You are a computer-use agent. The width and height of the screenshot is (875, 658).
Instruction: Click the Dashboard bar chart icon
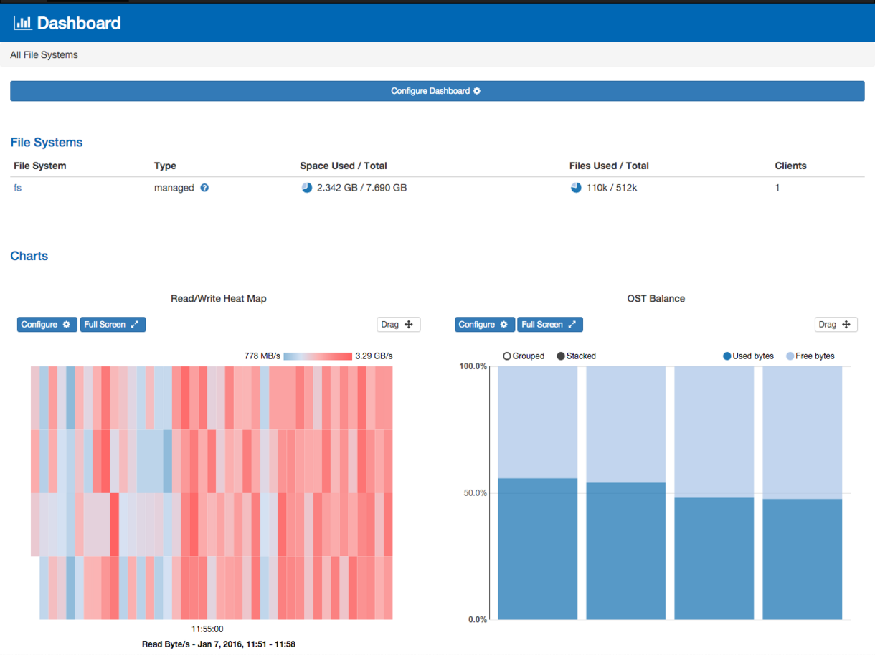[22, 23]
